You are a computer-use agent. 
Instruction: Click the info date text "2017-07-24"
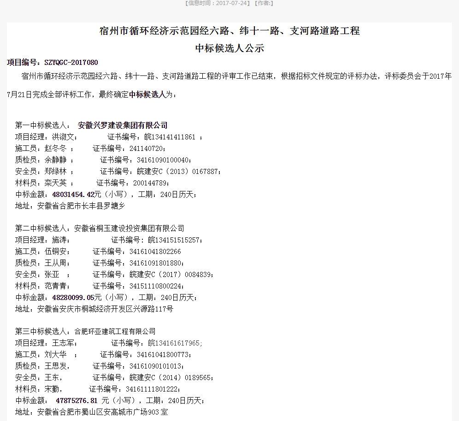click(x=231, y=3)
